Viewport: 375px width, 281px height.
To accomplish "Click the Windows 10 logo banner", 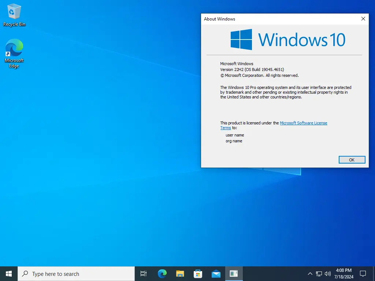I will [x=288, y=40].
